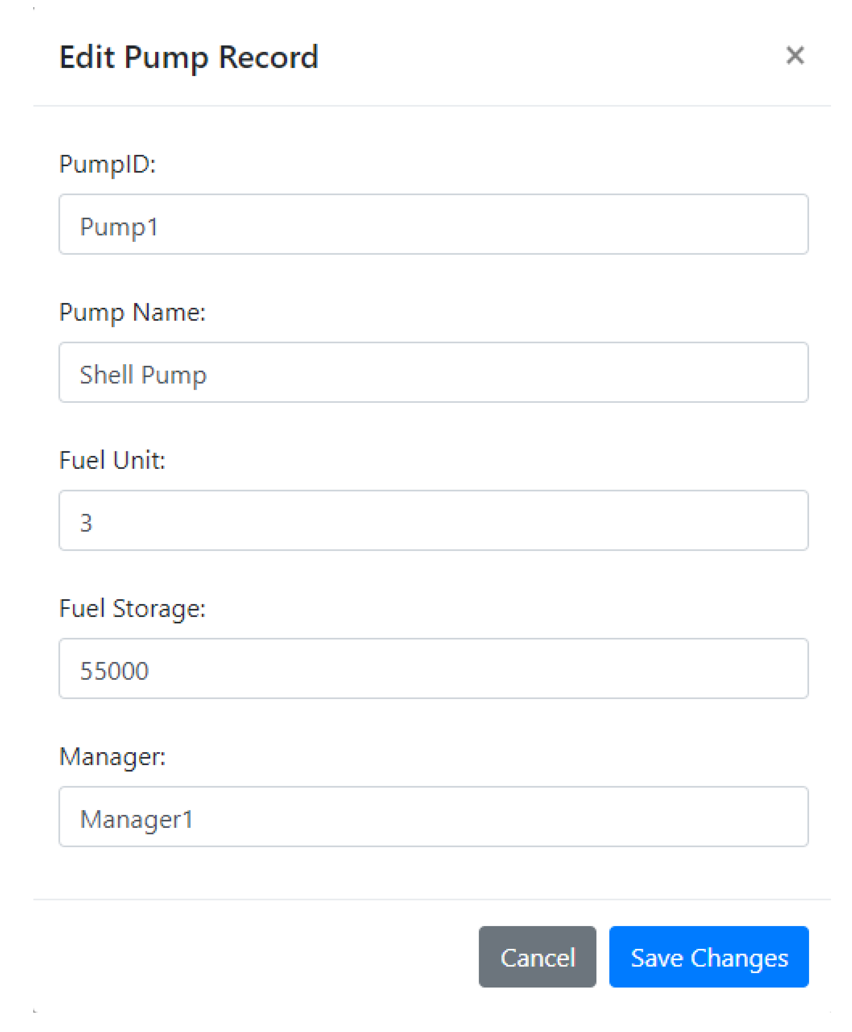Screen dimensions: 852x1032
Task: Place cursor on the "Manager1" text
Action: point(137,819)
